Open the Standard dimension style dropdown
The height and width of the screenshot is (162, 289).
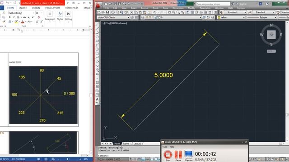[x=264, y=12]
